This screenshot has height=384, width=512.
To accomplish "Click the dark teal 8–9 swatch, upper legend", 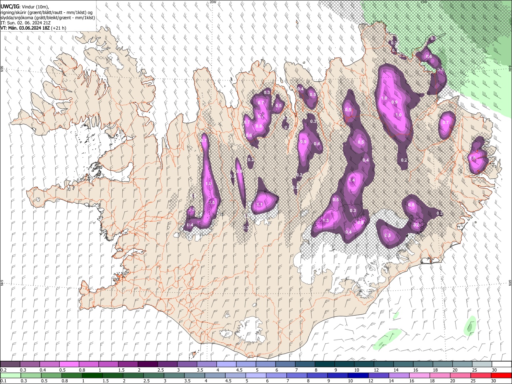I will pos(324,364).
